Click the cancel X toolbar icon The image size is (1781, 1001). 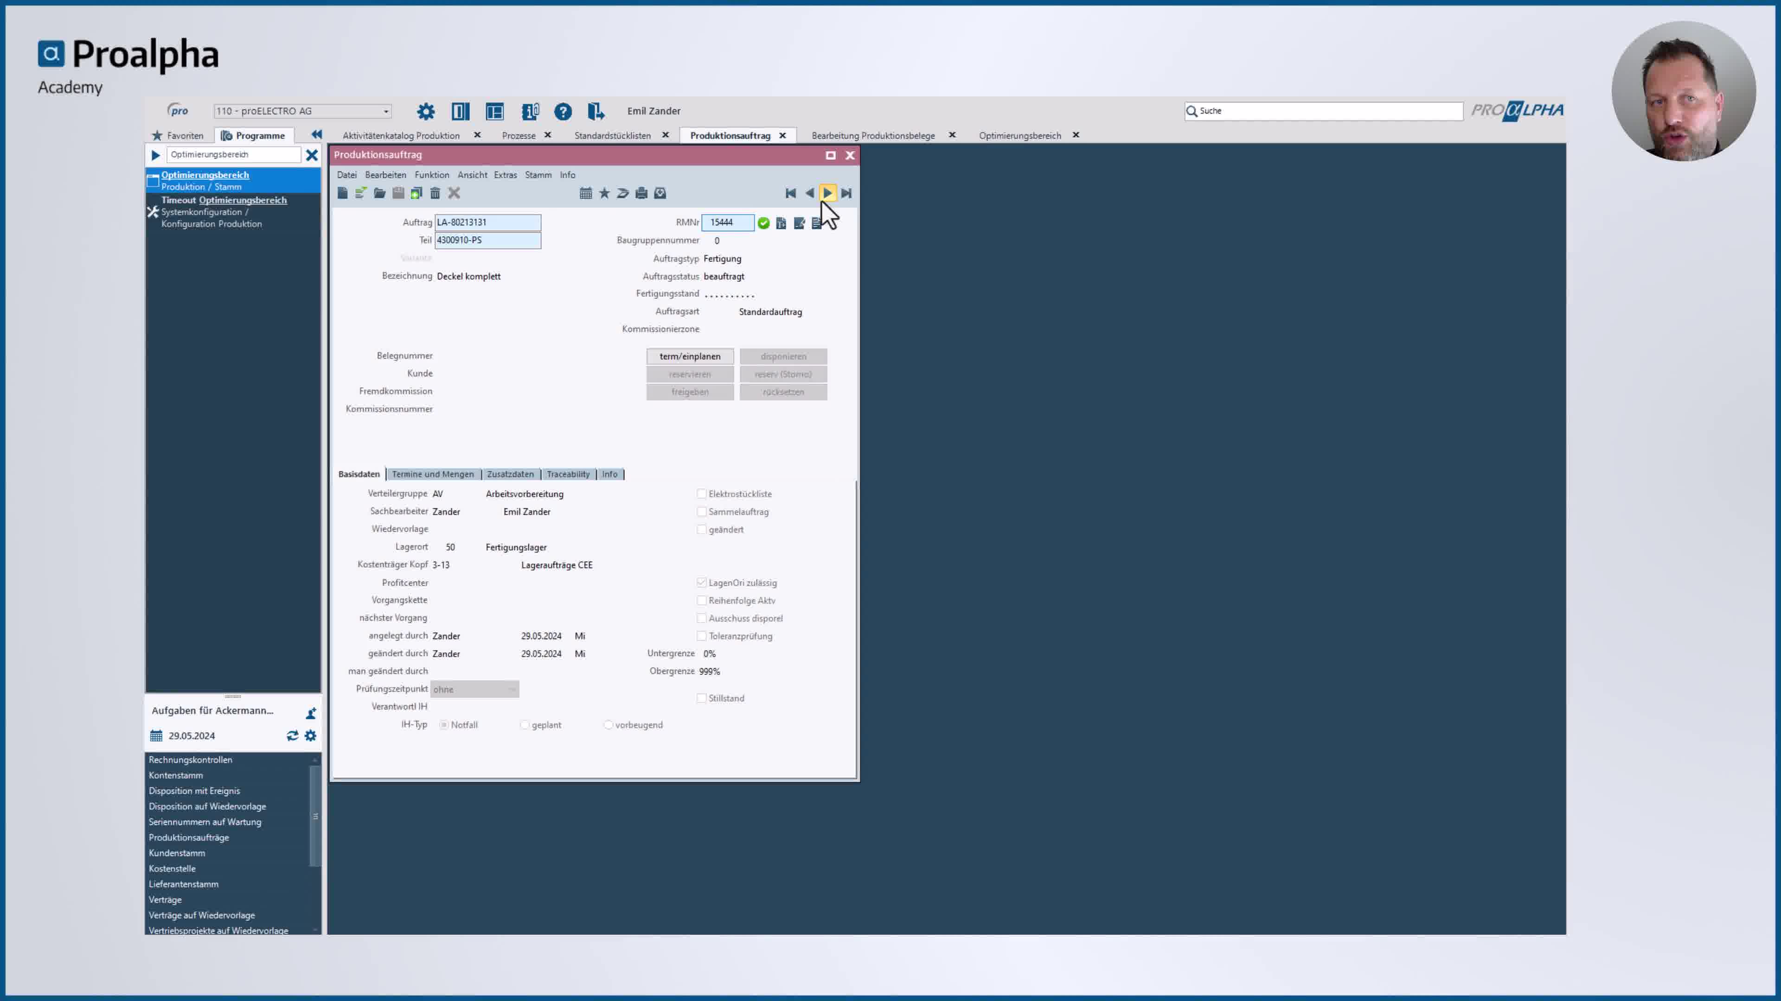(454, 193)
